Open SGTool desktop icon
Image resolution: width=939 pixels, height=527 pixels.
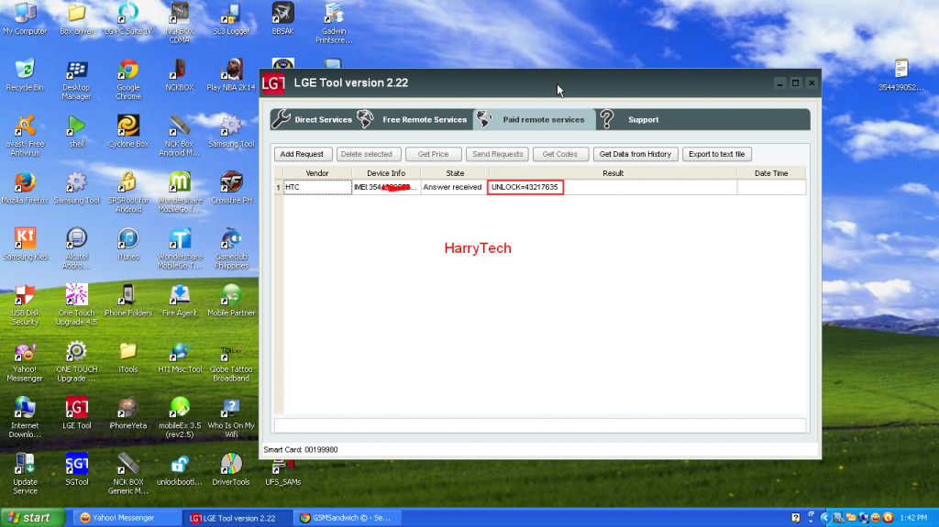click(77, 469)
